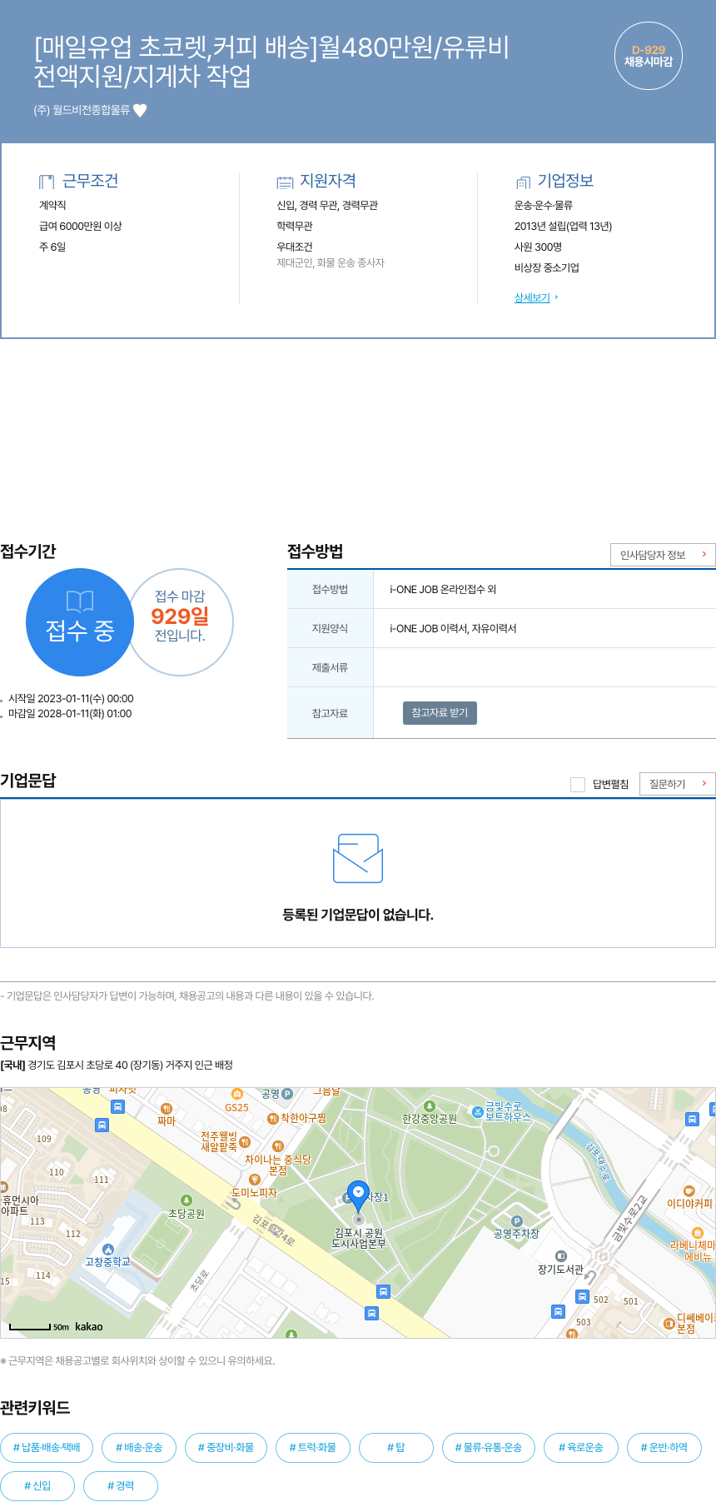Select the #탑 keyword tag
The height and width of the screenshot is (1502, 716).
tap(396, 1448)
